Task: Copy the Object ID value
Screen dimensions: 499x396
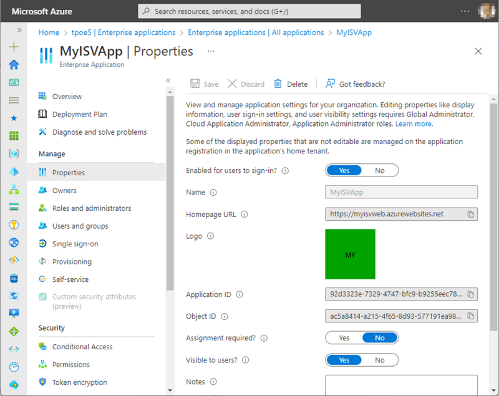Action: pos(471,316)
